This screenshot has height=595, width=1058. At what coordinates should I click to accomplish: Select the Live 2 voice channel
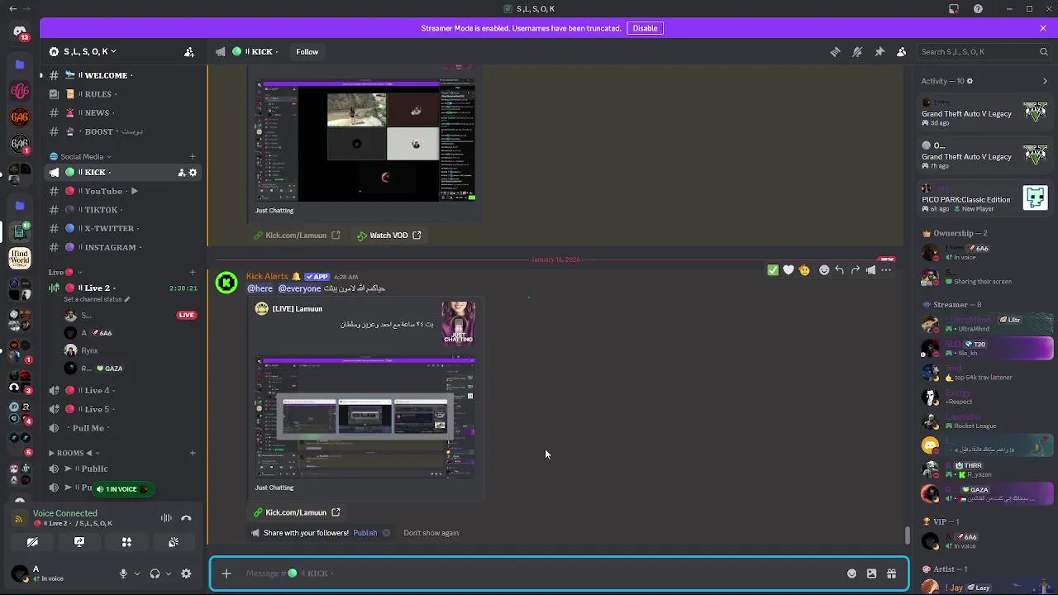tap(124, 288)
